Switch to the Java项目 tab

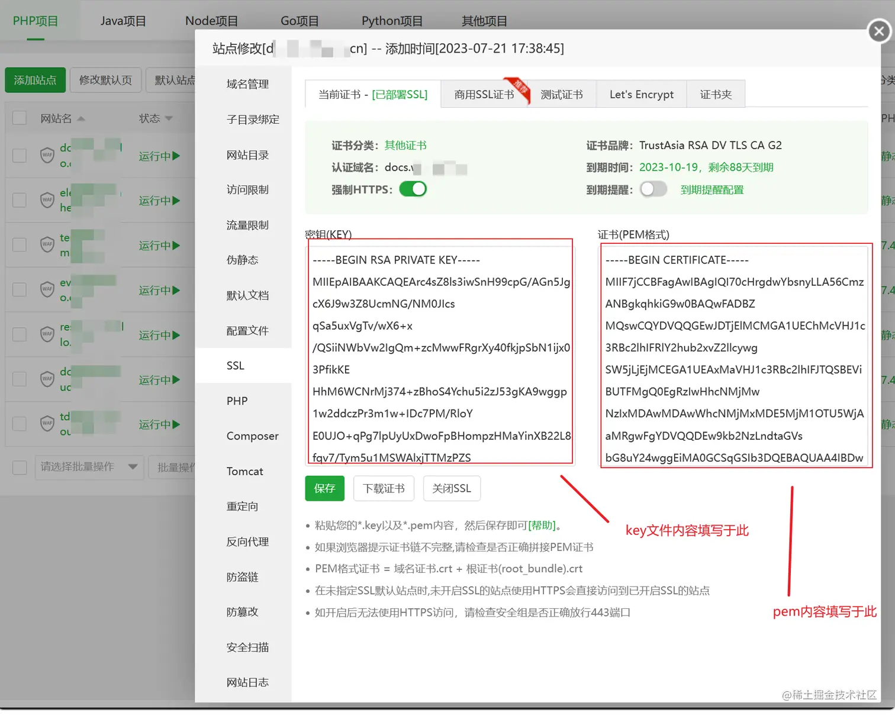(123, 21)
